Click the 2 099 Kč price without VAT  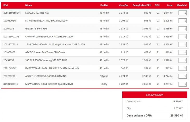147,29
